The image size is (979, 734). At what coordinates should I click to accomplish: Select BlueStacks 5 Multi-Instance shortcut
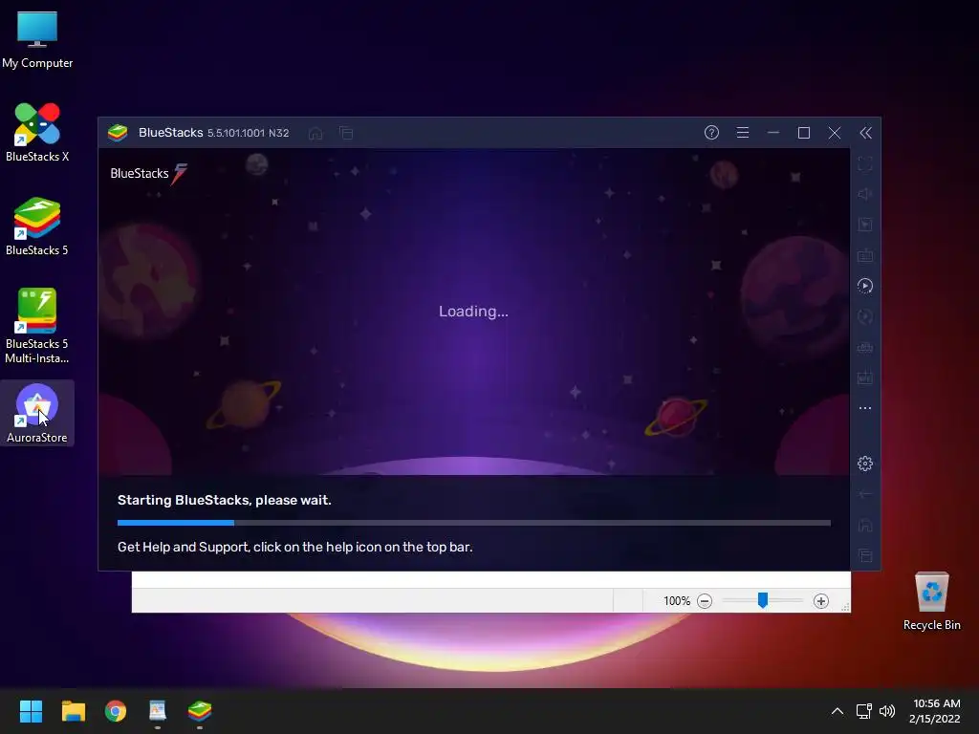pos(37,326)
